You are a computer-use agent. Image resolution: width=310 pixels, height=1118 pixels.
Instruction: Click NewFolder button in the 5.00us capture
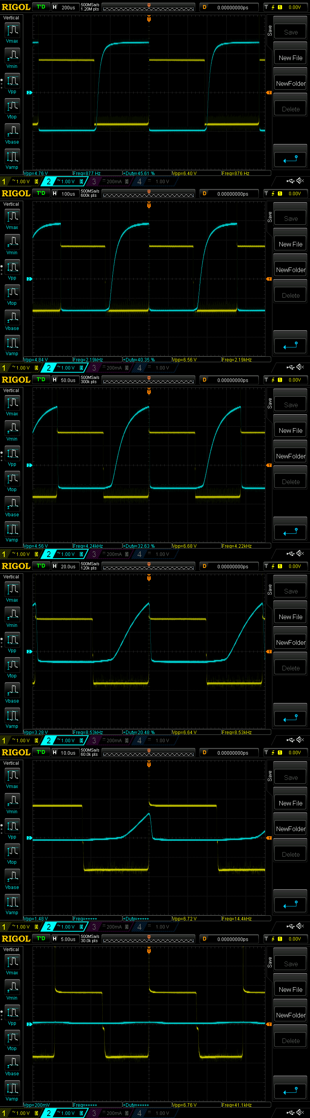pyautogui.click(x=291, y=1015)
